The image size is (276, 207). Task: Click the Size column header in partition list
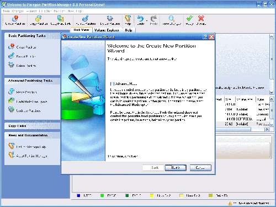[230, 99]
